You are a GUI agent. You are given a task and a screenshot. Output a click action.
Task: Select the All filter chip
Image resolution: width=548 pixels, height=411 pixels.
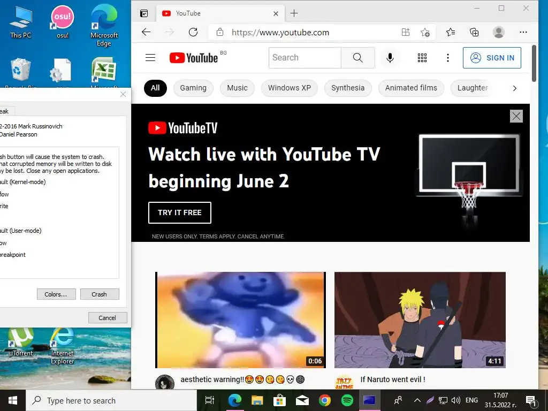click(x=155, y=88)
